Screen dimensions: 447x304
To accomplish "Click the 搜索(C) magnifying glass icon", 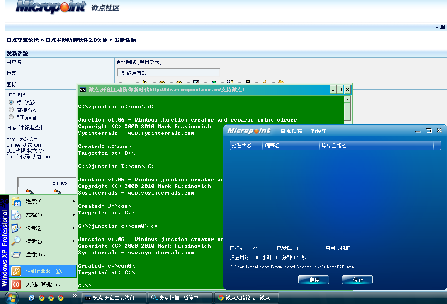I will (x=16, y=241).
